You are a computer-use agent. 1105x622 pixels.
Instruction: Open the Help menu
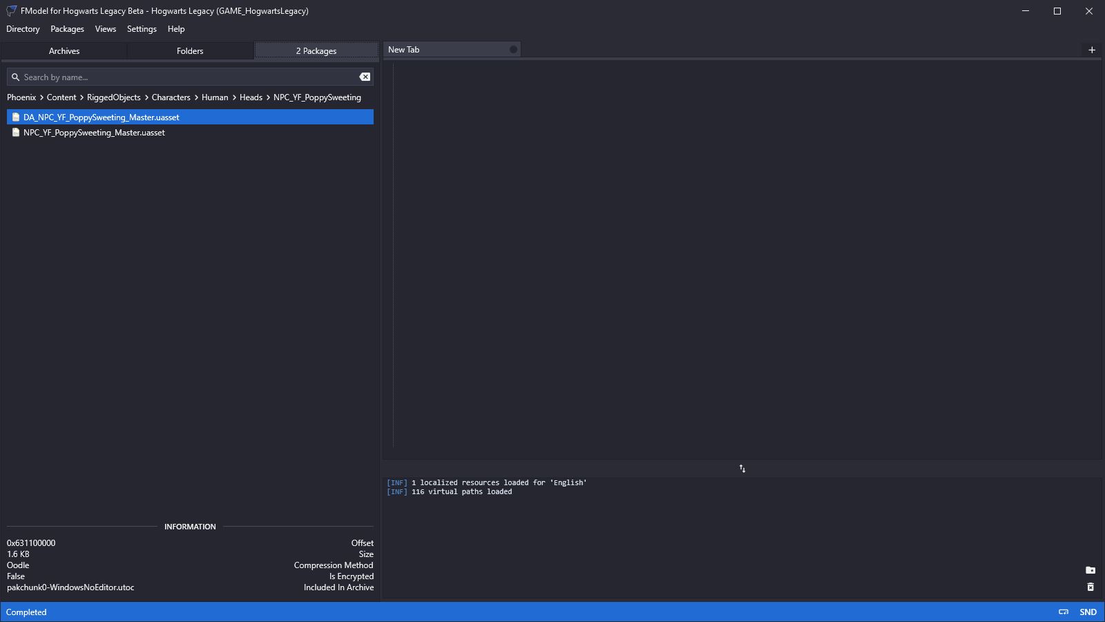[176, 29]
